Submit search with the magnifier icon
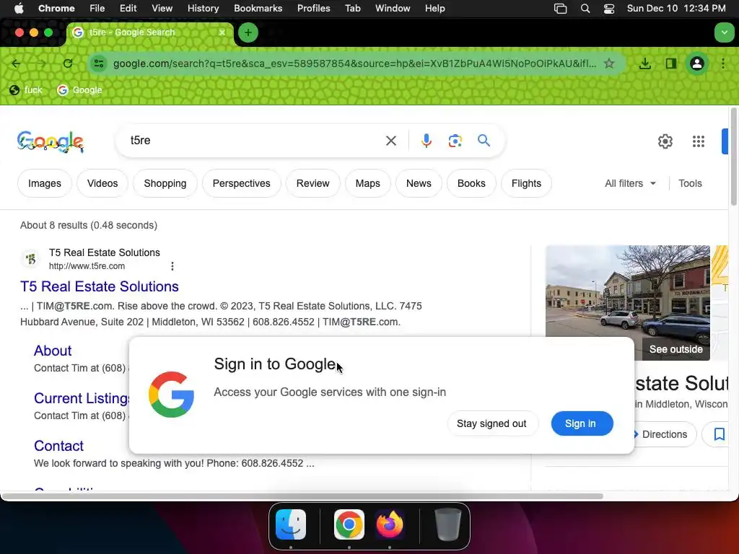Screen dimensions: 739x554 (484, 141)
